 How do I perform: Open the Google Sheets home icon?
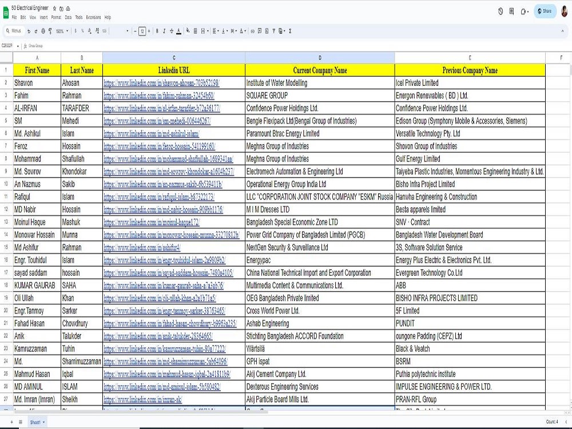[6, 13]
